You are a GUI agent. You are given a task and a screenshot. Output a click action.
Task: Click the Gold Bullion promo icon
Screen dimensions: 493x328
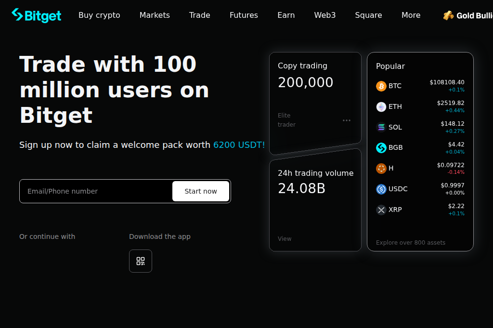448,15
